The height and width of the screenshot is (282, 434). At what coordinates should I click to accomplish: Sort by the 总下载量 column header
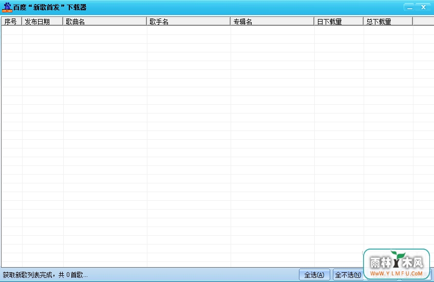click(x=388, y=21)
